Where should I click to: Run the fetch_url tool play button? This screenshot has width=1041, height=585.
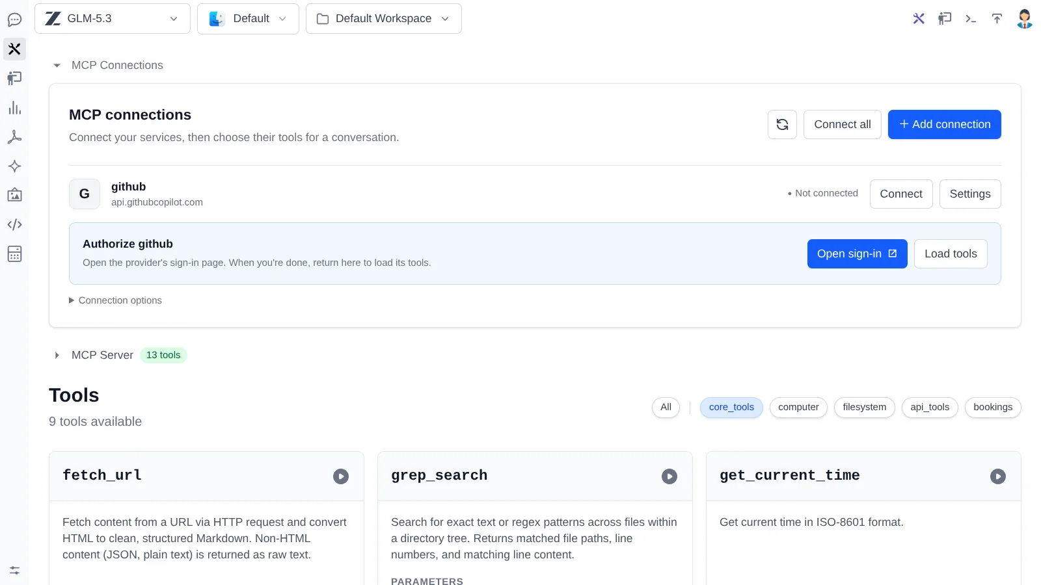click(x=341, y=476)
